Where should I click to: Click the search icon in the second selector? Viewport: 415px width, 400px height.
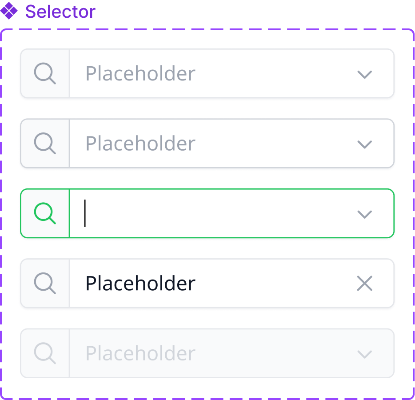[x=45, y=144]
